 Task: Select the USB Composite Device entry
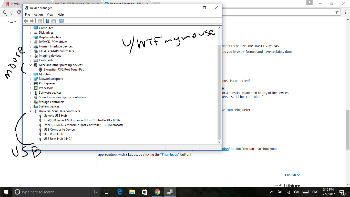coord(59,129)
